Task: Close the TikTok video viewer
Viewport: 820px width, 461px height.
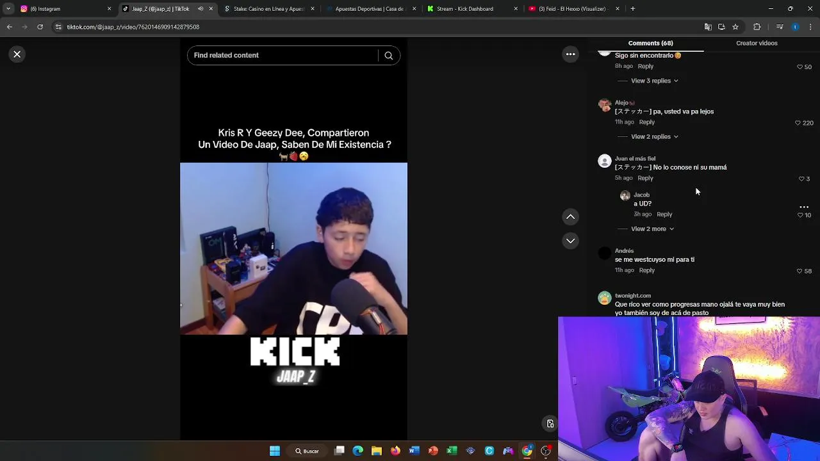Action: click(x=17, y=54)
